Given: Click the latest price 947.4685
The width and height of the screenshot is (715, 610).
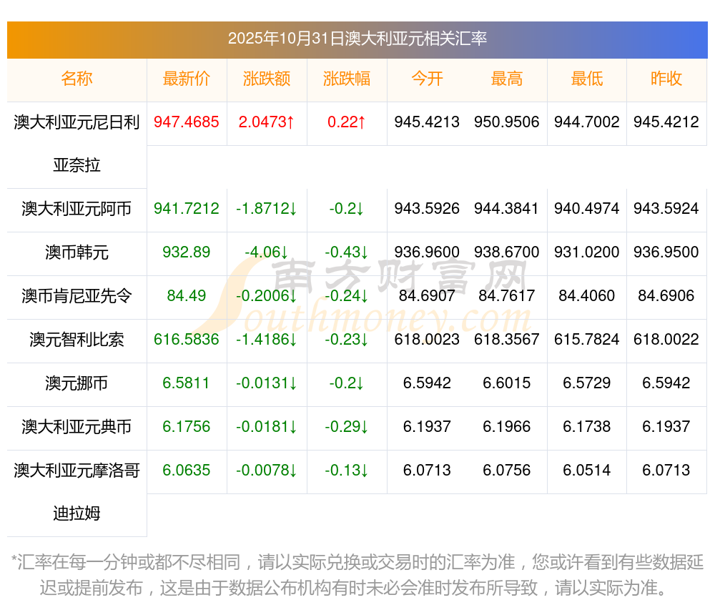Looking at the screenshot, I should click(x=187, y=122).
